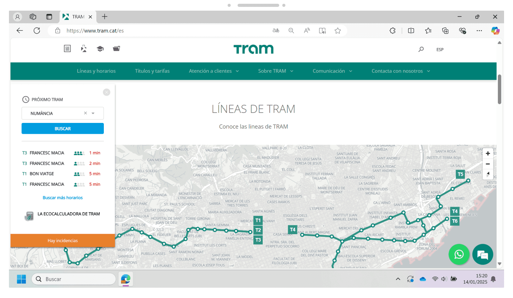This screenshot has height=298, width=513.
Task: Select the T5 line marker on map
Action: coord(460,174)
